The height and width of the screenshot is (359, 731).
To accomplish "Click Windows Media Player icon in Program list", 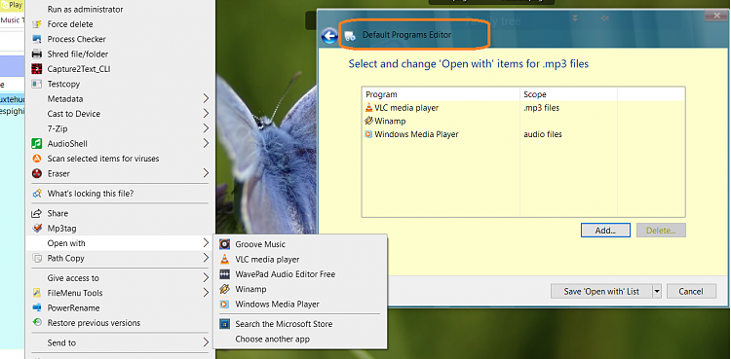I will [369, 134].
